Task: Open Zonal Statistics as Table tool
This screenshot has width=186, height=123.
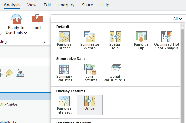Action: [115, 73]
